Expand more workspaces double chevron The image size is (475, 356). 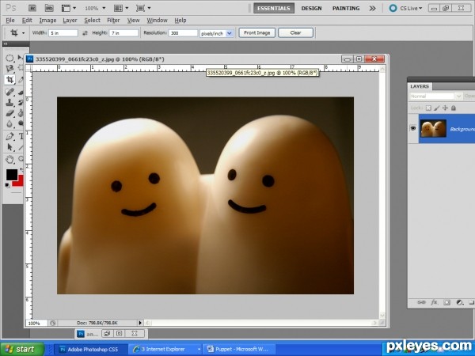(372, 8)
